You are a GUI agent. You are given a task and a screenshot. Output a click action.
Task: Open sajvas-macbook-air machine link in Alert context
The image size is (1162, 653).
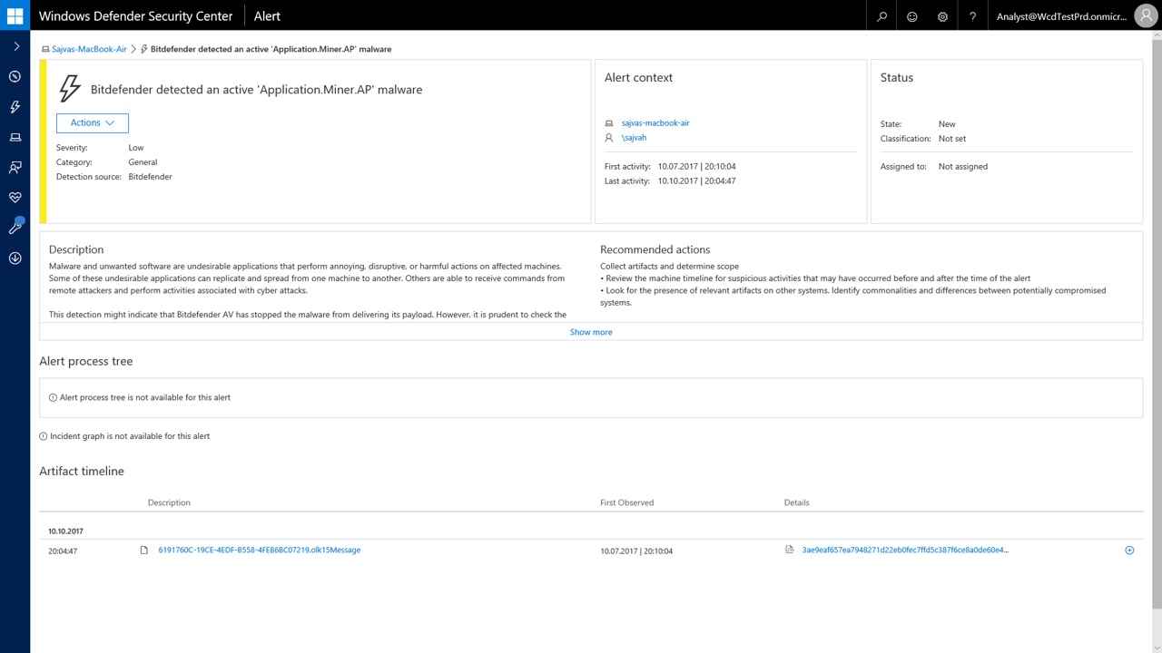(655, 122)
